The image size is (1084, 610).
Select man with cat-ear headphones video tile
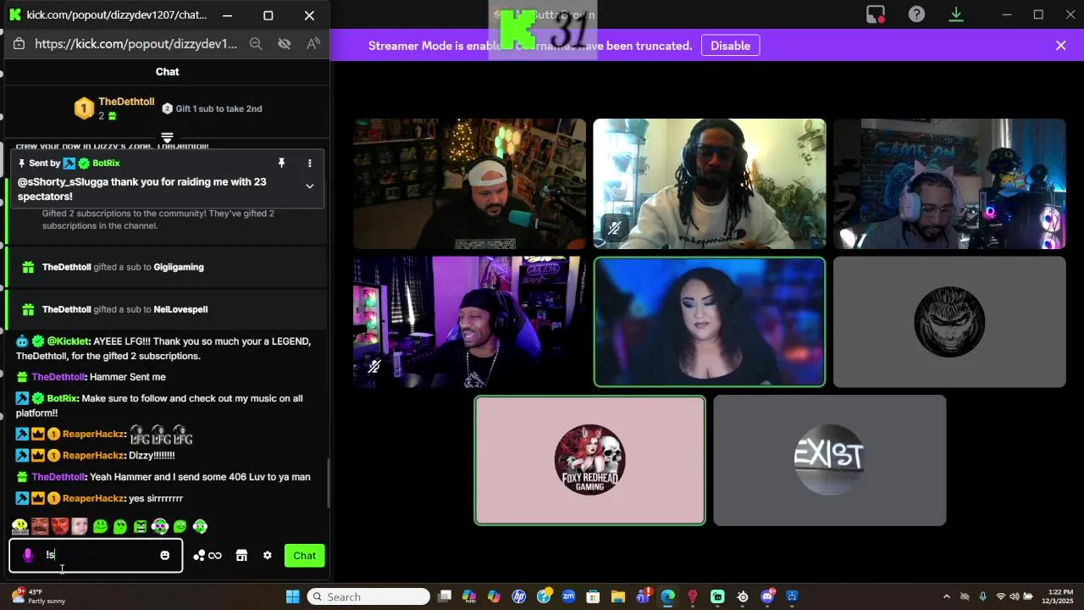point(949,184)
